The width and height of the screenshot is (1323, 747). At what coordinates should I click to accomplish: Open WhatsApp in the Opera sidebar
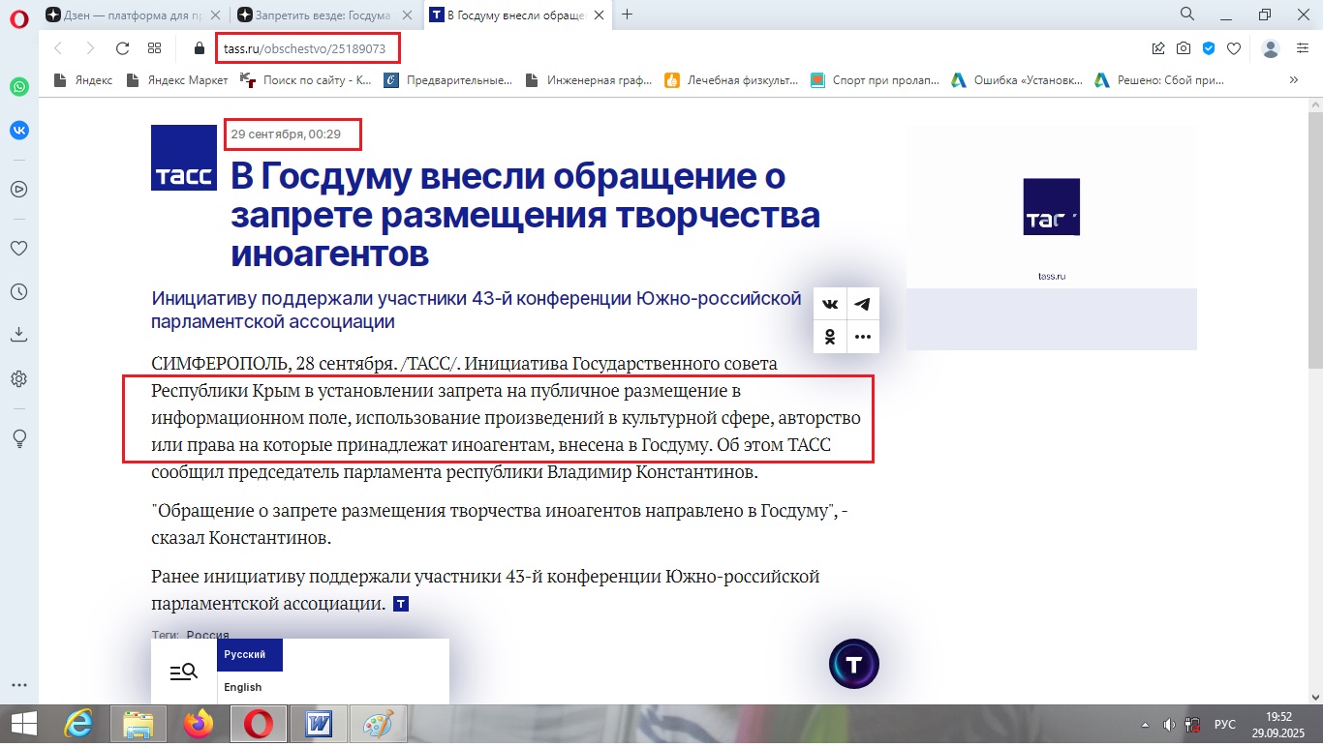[x=18, y=87]
